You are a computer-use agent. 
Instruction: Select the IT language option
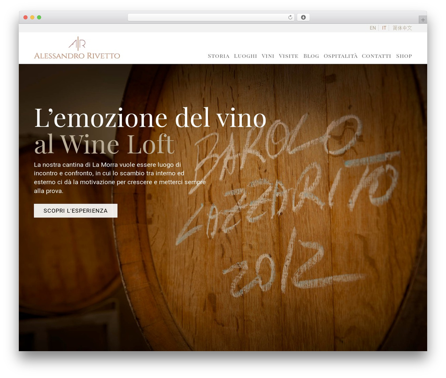tap(384, 28)
